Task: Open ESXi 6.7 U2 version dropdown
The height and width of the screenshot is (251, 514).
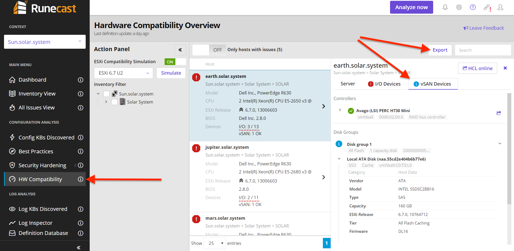Action: point(123,73)
